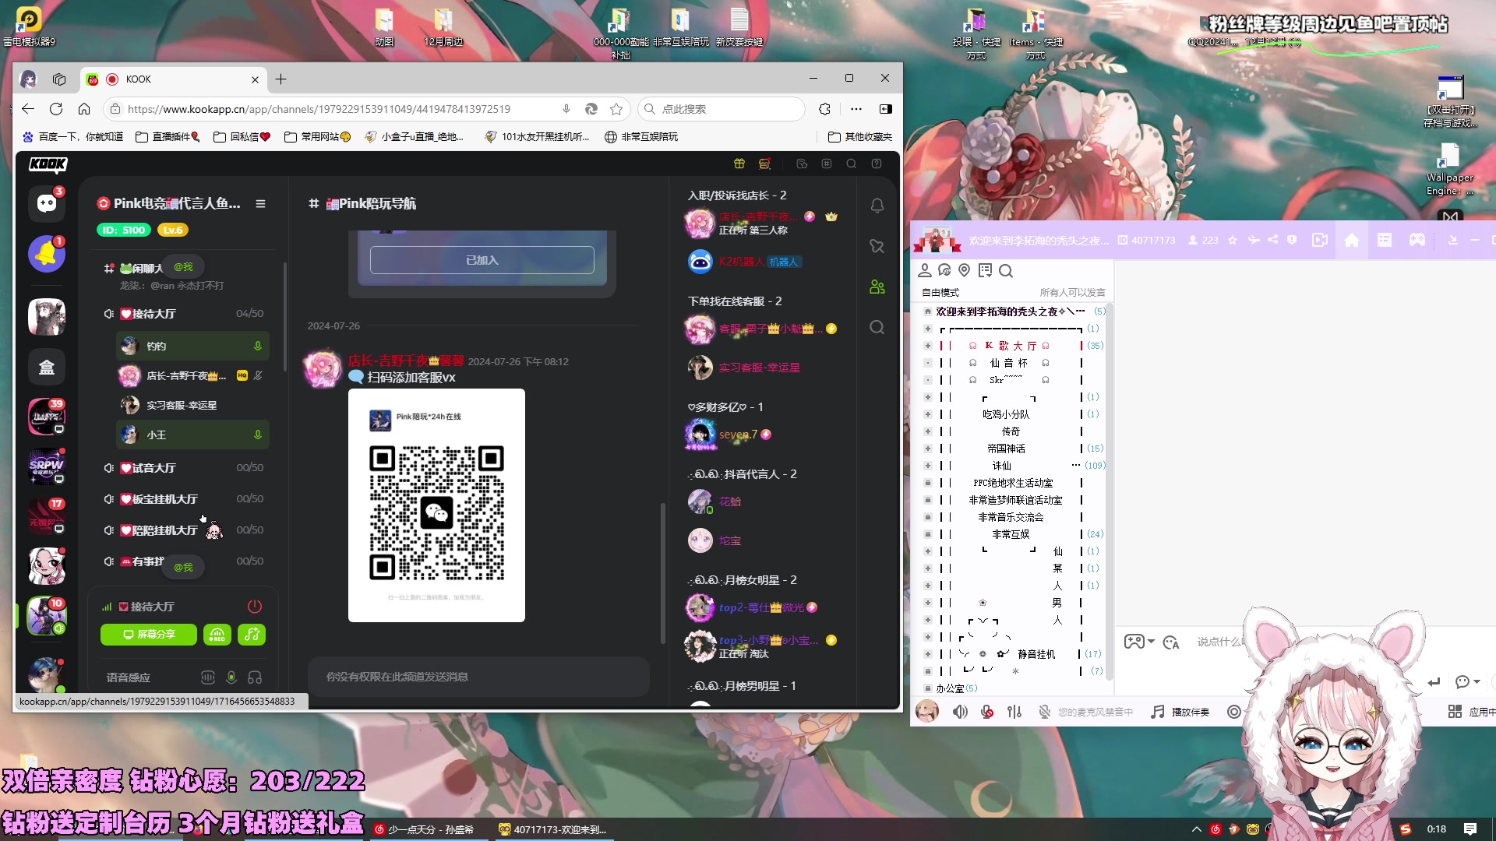
Task: Open the server icon with badge 17
Action: pos(47,516)
